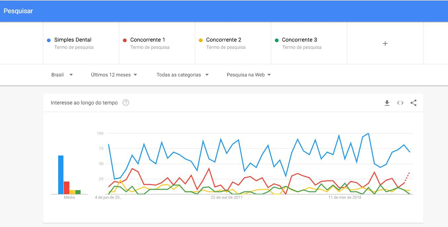Image resolution: width=448 pixels, height=227 pixels.
Task: Share the interest over time chart
Action: (413, 103)
